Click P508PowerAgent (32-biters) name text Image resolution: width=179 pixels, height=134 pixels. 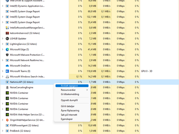point(24,125)
